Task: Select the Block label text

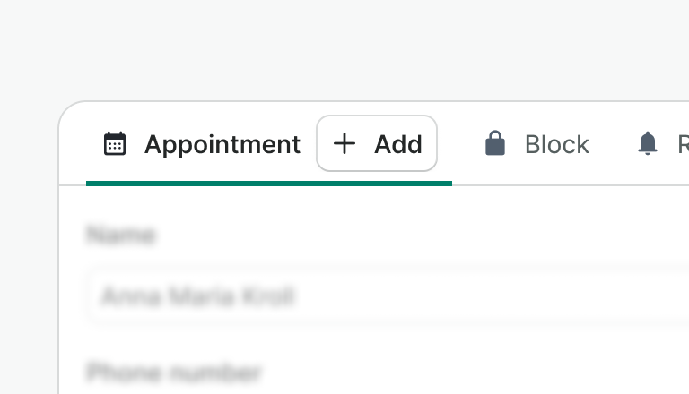Action: pos(556,144)
